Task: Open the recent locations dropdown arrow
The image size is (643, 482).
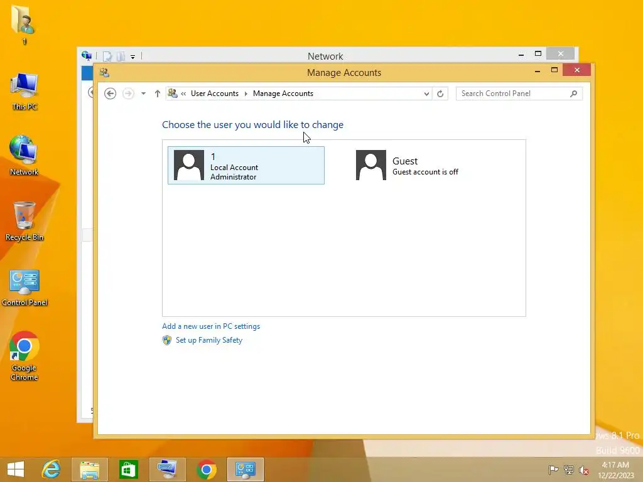Action: click(143, 94)
